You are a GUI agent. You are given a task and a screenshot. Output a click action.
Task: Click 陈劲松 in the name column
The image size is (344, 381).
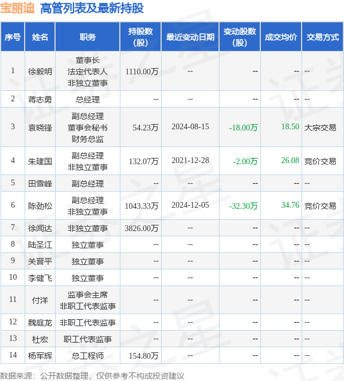40,206
